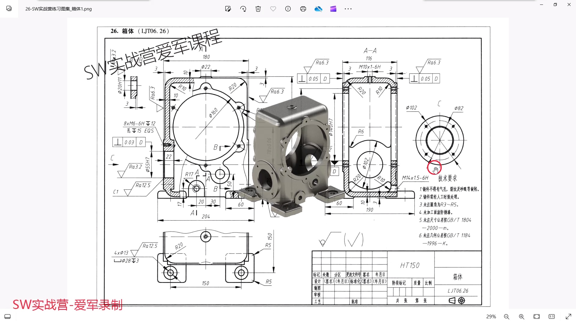Screen dimensions: 576x324
Task: Open the See more ellipsis menu
Action: click(x=348, y=9)
